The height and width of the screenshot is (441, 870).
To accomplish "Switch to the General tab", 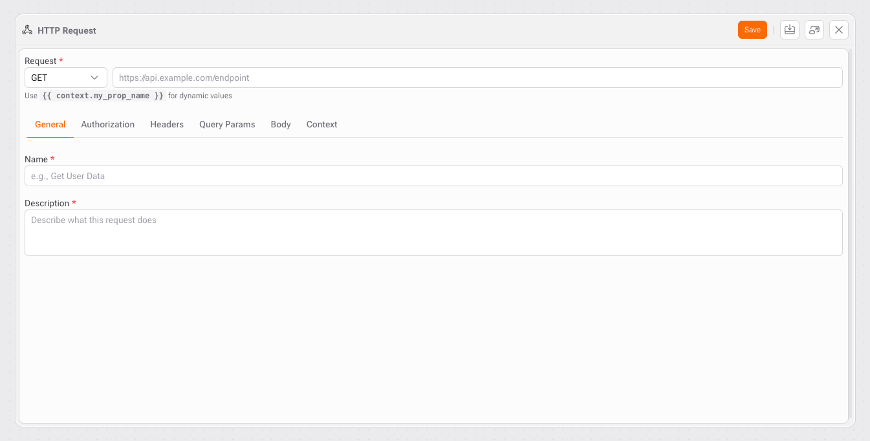I will point(50,124).
